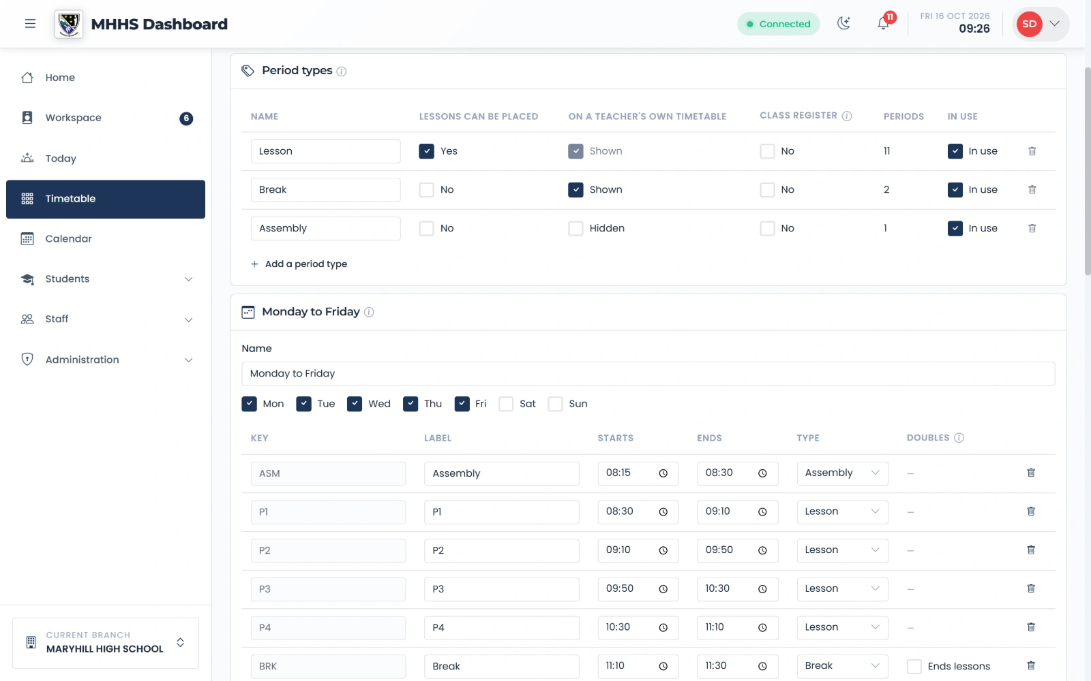Open type dropdown for ASM period
The width and height of the screenshot is (1091, 681).
coord(842,473)
